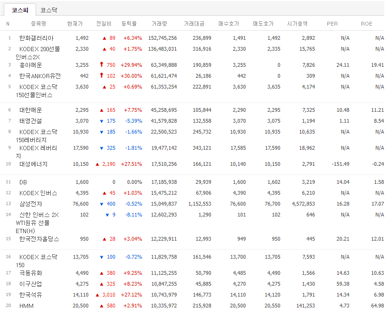Open the KODEX 레버리지 link
Image resolution: width=388 pixels, height=316 pixels.
pos(36,152)
